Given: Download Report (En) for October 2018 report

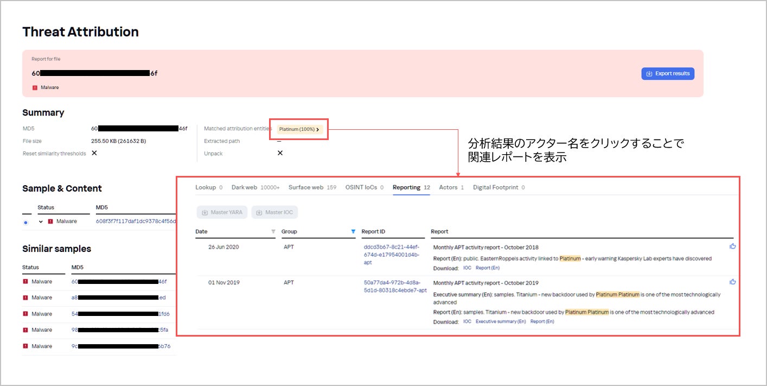Looking at the screenshot, I should (x=488, y=268).
